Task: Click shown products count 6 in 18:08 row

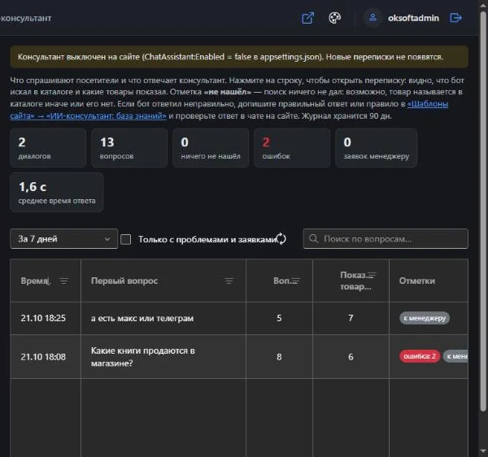Action: (x=351, y=356)
